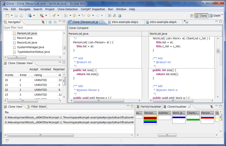The height and width of the screenshot is (146, 226).
Task: Open dropdown next to Run External Tools
Action: pos(46,16)
